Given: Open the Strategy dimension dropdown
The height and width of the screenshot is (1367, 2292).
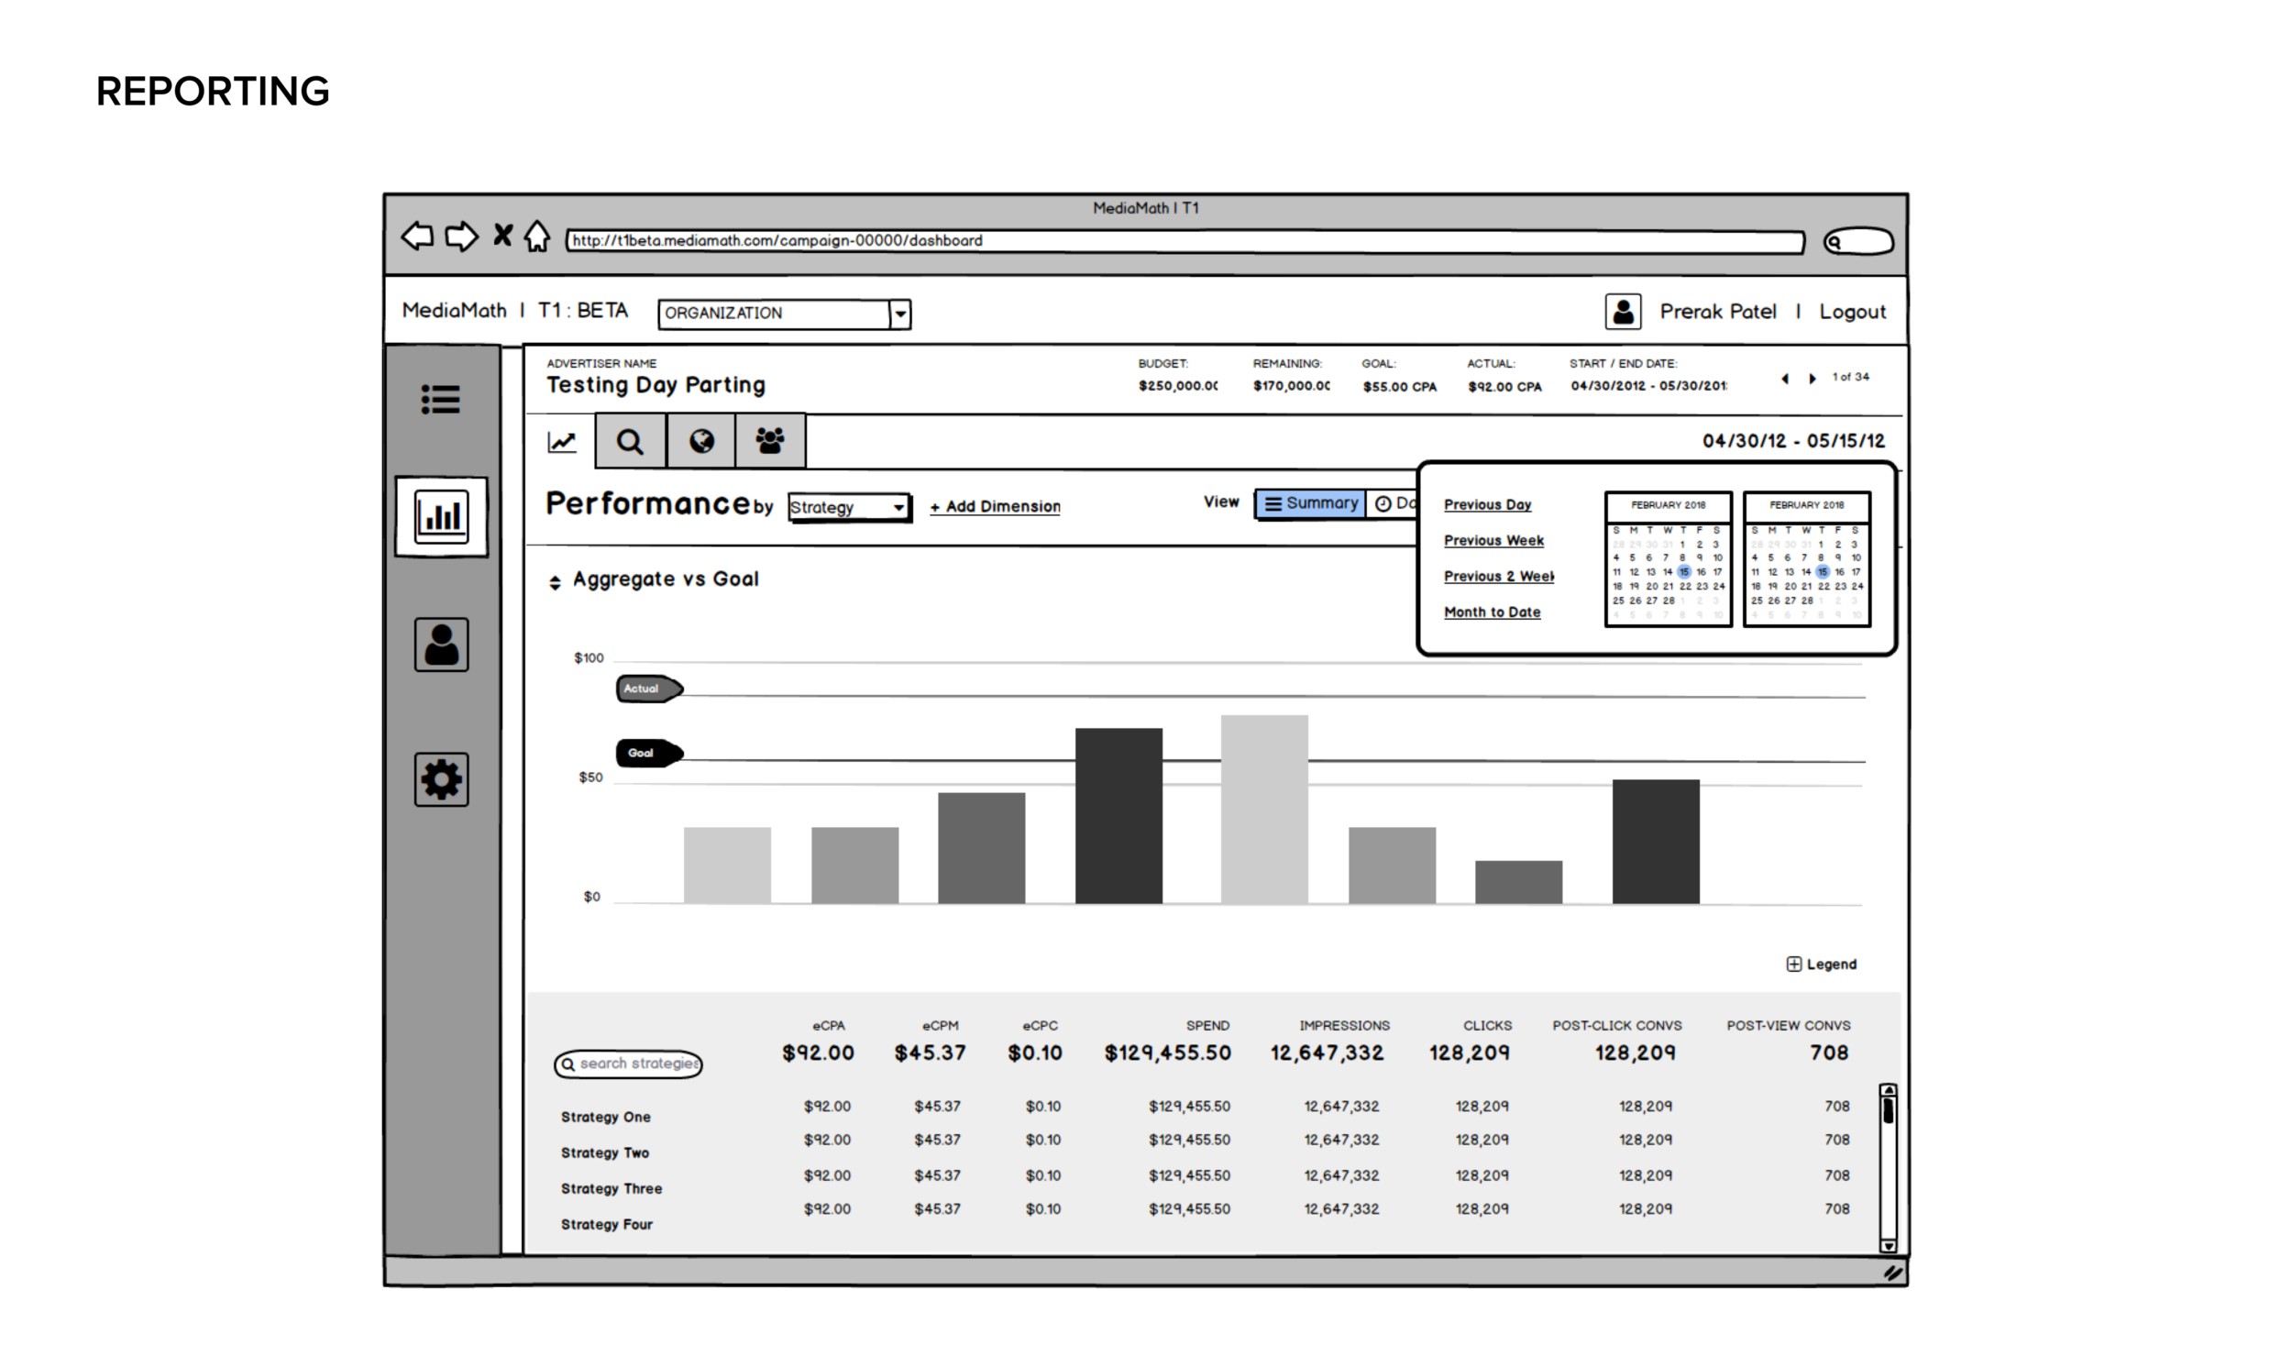Looking at the screenshot, I should tap(849, 508).
